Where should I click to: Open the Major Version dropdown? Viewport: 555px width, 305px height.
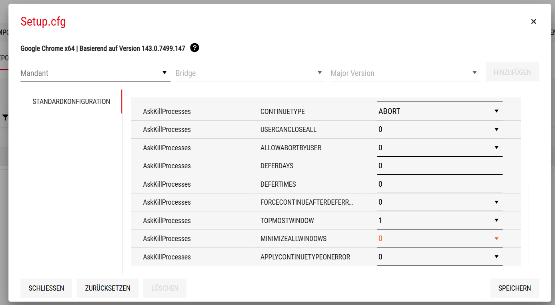pos(405,73)
